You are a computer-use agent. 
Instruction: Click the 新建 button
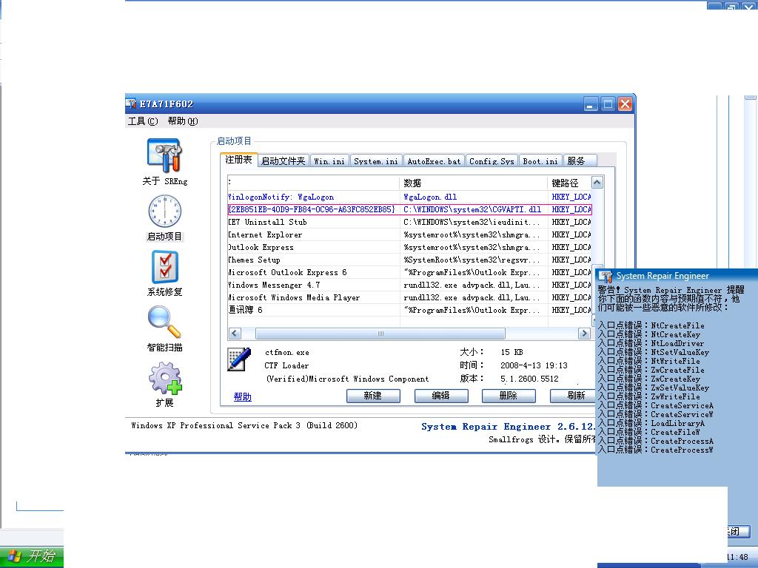pyautogui.click(x=373, y=396)
